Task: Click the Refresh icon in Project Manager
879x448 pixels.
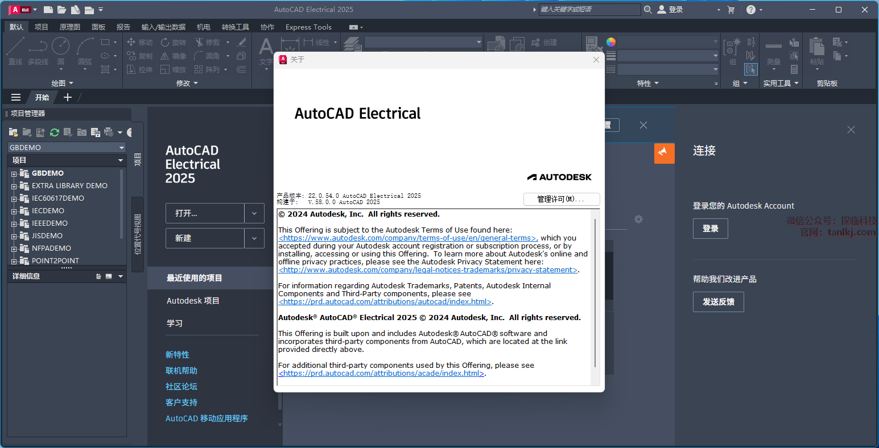Action: [55, 132]
